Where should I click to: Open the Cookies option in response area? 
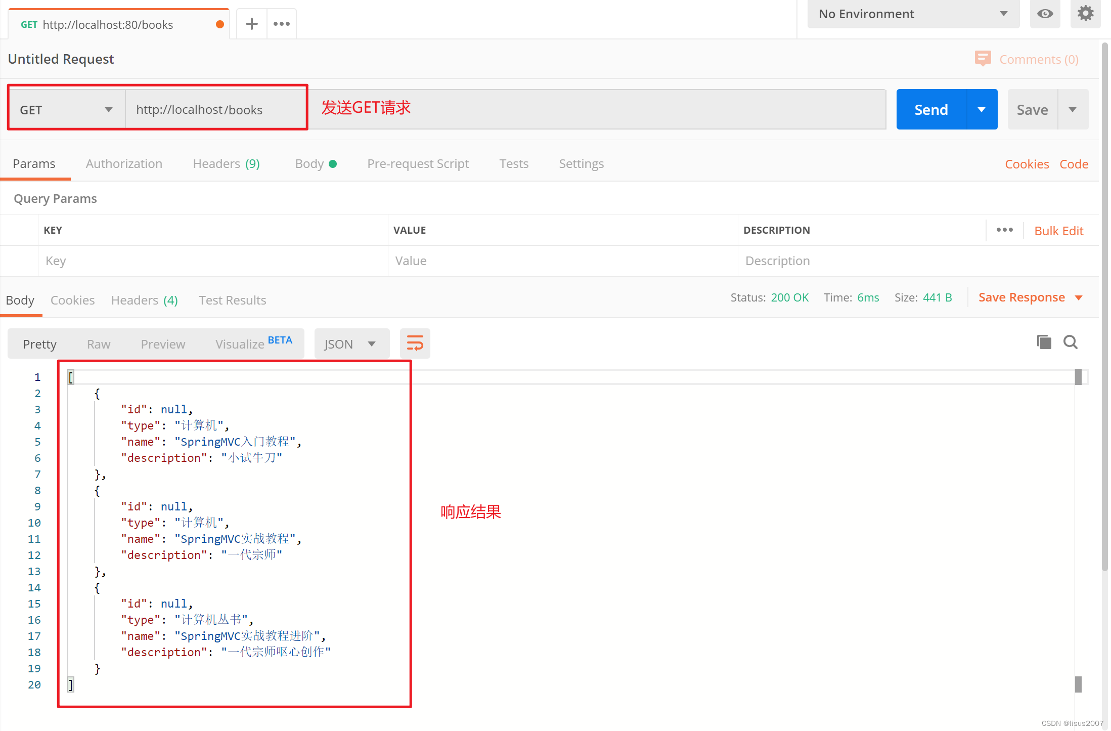pos(72,299)
